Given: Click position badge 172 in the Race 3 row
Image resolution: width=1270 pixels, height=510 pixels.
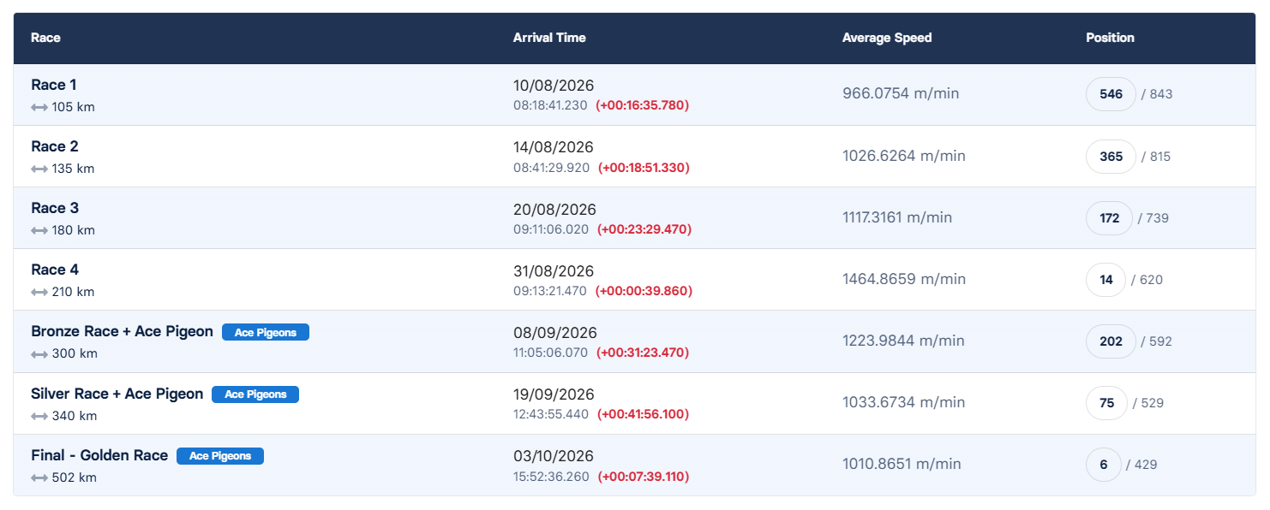Looking at the screenshot, I should (1109, 218).
